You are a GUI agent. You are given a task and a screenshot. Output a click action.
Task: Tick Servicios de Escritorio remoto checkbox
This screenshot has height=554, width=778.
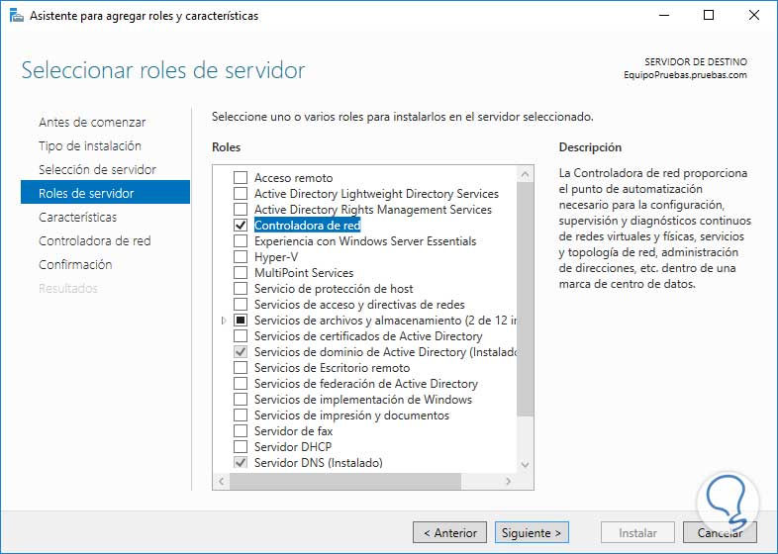[241, 367]
